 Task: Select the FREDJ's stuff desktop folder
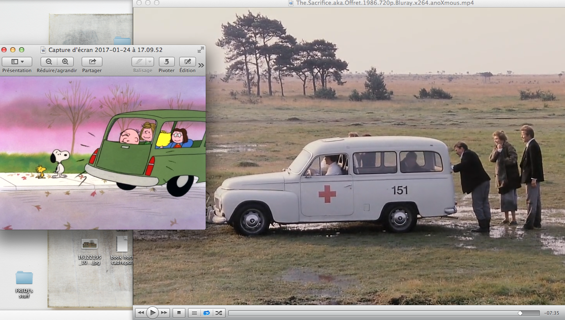[x=24, y=278]
